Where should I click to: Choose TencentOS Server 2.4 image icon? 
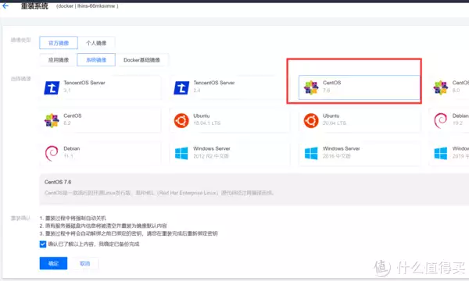click(x=181, y=87)
